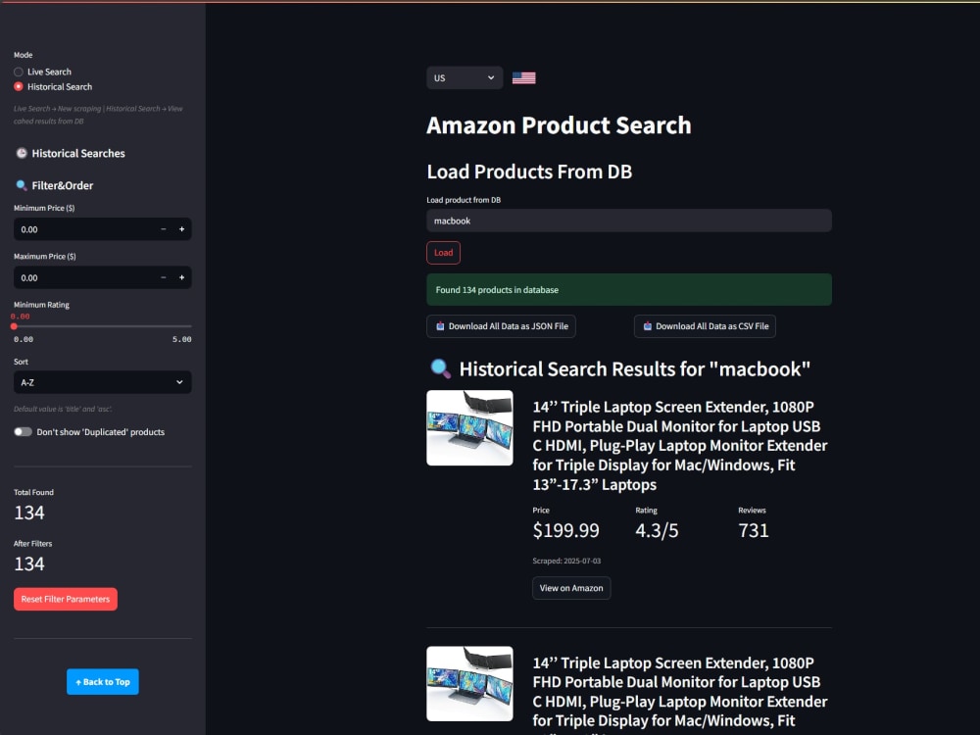Click Download All Data as JSON File
This screenshot has width=980, height=735.
pos(501,326)
